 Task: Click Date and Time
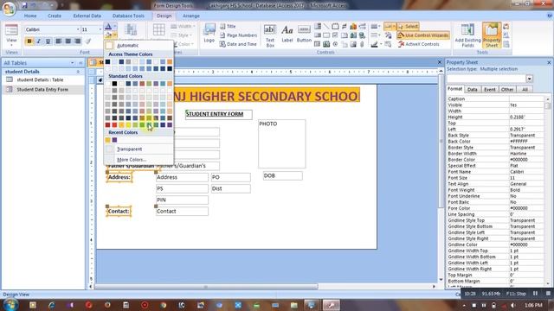click(238, 44)
